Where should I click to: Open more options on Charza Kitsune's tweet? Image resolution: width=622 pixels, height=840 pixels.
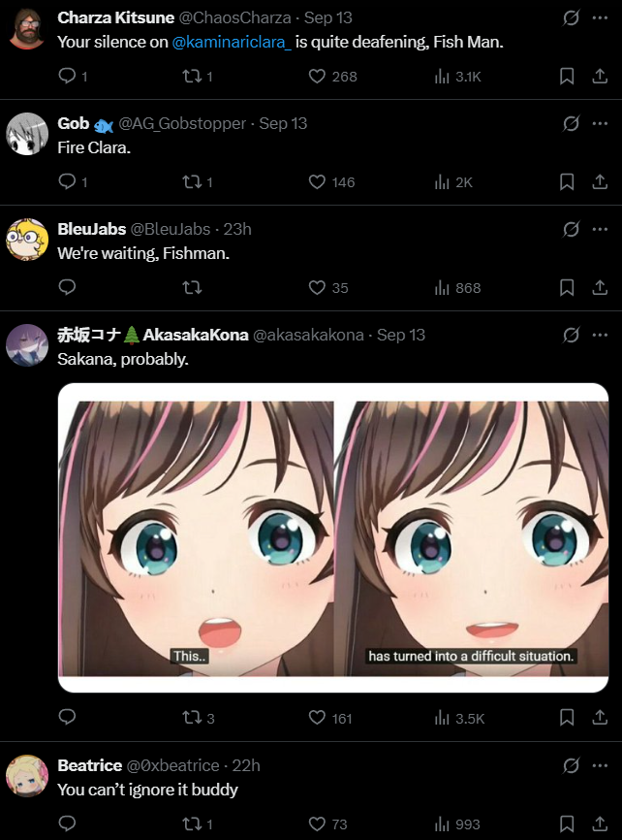(600, 17)
